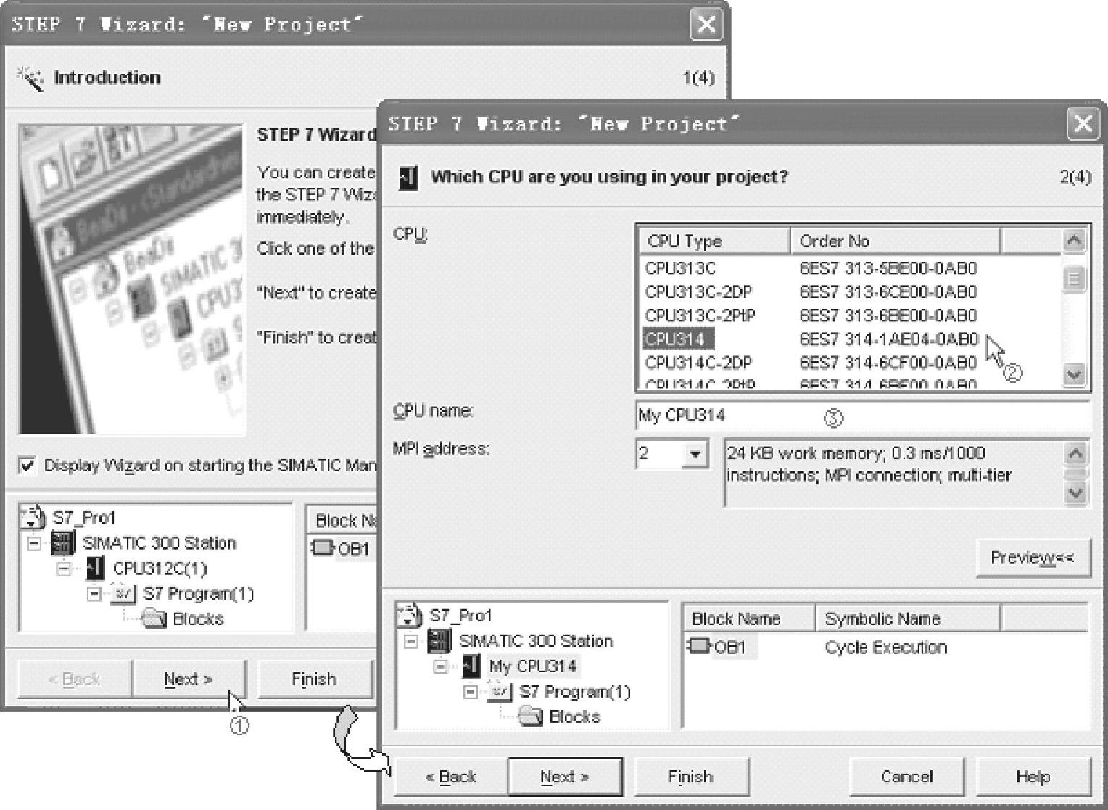The height and width of the screenshot is (810, 1108).
Task: Click Finish in the Introduction window
Action: coord(314,679)
